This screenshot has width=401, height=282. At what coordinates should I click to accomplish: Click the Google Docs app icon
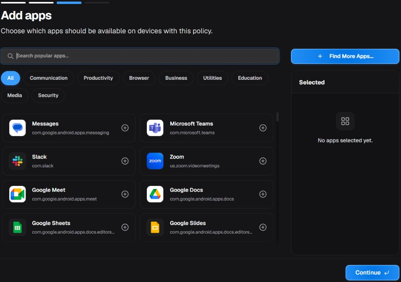point(155,194)
